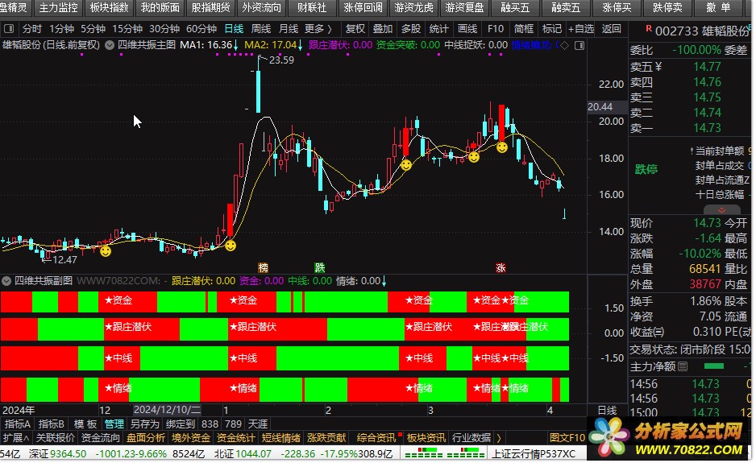Expand the red down-chevron under 十日总涨幅
The height and width of the screenshot is (463, 756).
pos(722,210)
